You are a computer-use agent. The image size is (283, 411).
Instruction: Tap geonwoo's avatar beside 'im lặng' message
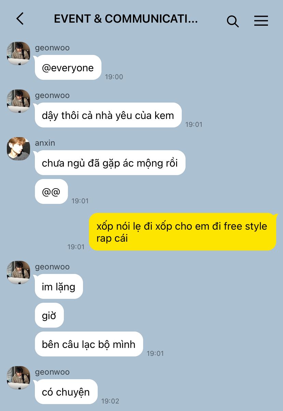(18, 272)
